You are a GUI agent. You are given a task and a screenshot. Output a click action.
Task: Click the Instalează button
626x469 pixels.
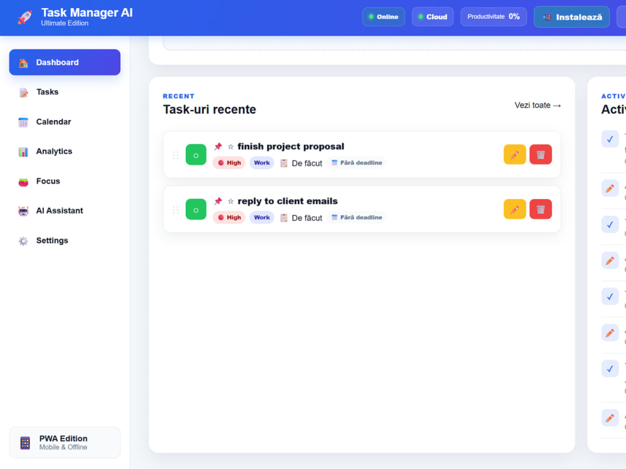coord(572,17)
